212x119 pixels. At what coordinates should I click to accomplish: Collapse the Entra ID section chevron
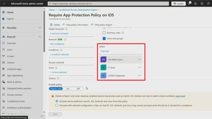pyautogui.click(x=40, y=37)
